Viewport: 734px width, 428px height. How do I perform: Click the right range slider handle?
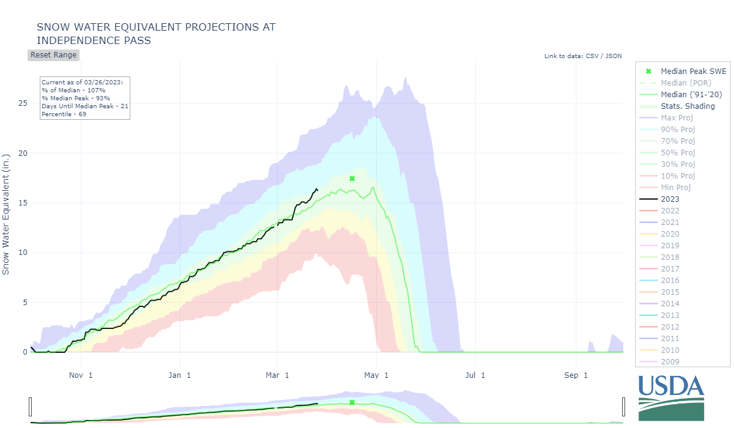point(623,406)
